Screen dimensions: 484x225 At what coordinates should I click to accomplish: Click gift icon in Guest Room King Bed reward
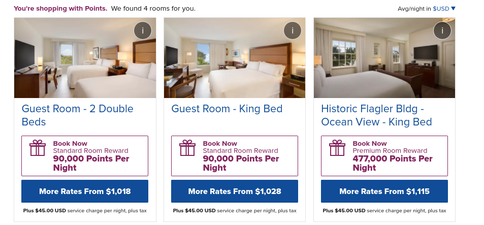coord(187,148)
